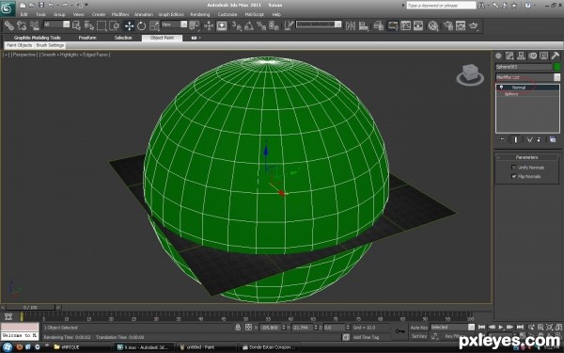Click the Unlink Selection tool

[x=22, y=25]
